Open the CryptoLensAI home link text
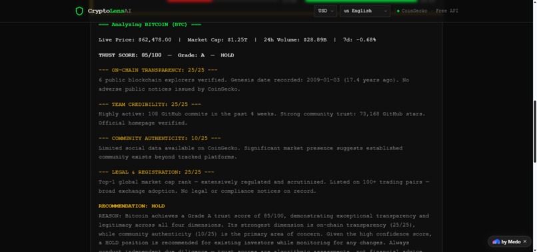The image size is (537, 252). 109,11
